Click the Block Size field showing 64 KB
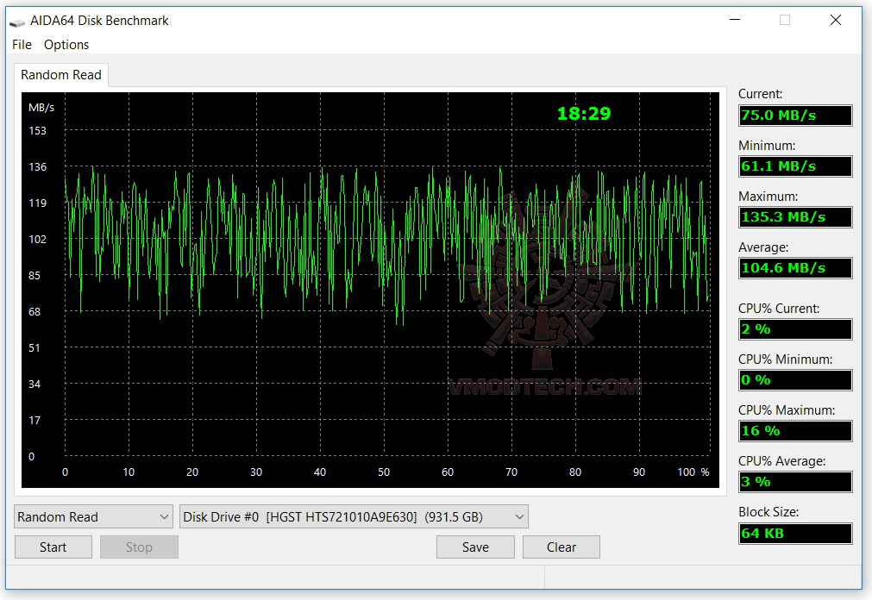Image resolution: width=872 pixels, height=600 pixels. coord(794,533)
